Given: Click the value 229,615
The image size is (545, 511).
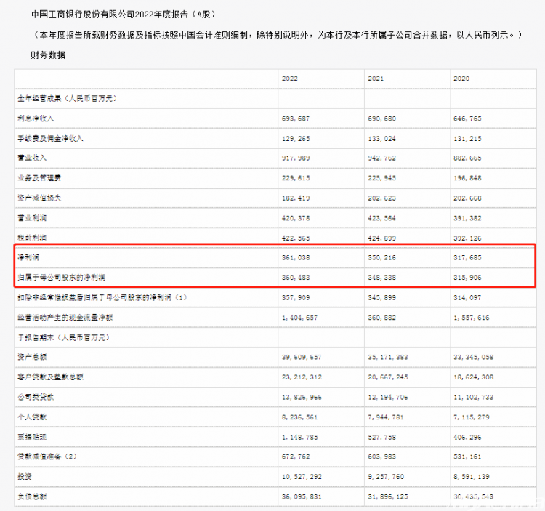Looking at the screenshot, I should 296,178.
